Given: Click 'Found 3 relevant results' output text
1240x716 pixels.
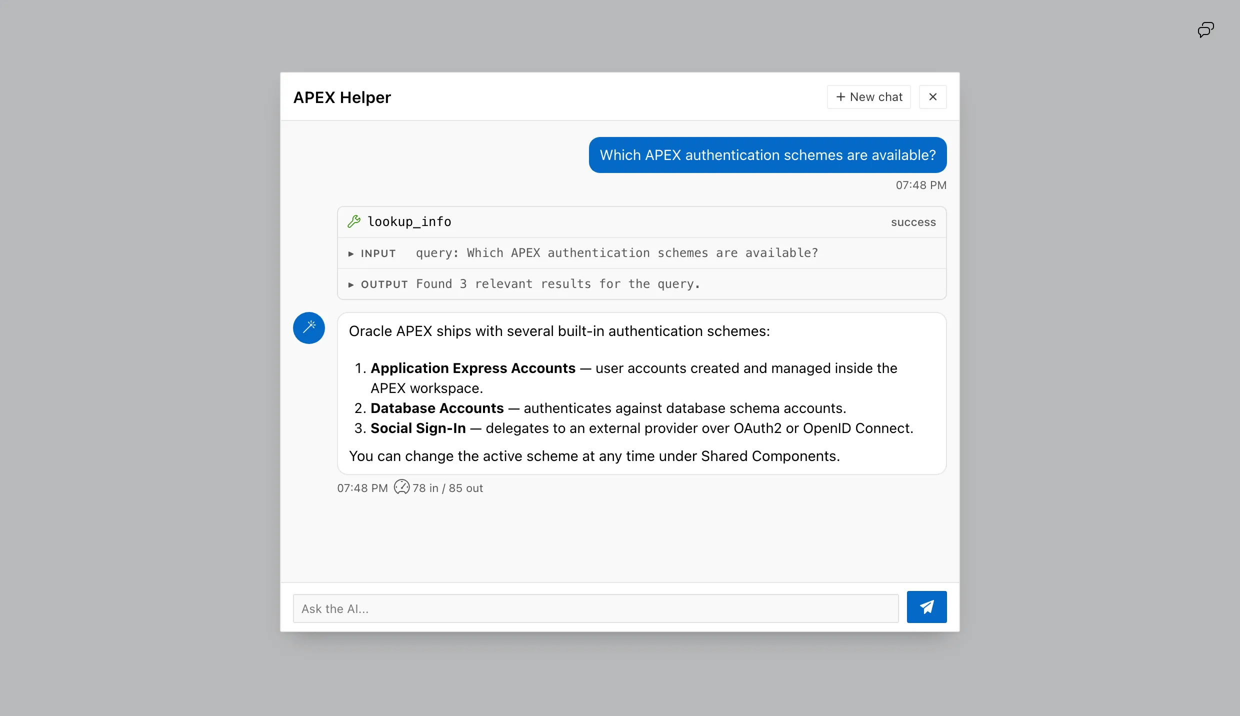Looking at the screenshot, I should pos(558,284).
